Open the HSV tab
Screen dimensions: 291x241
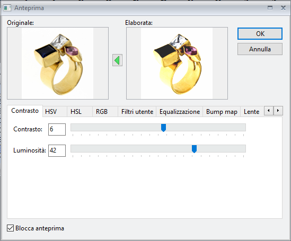51,112
